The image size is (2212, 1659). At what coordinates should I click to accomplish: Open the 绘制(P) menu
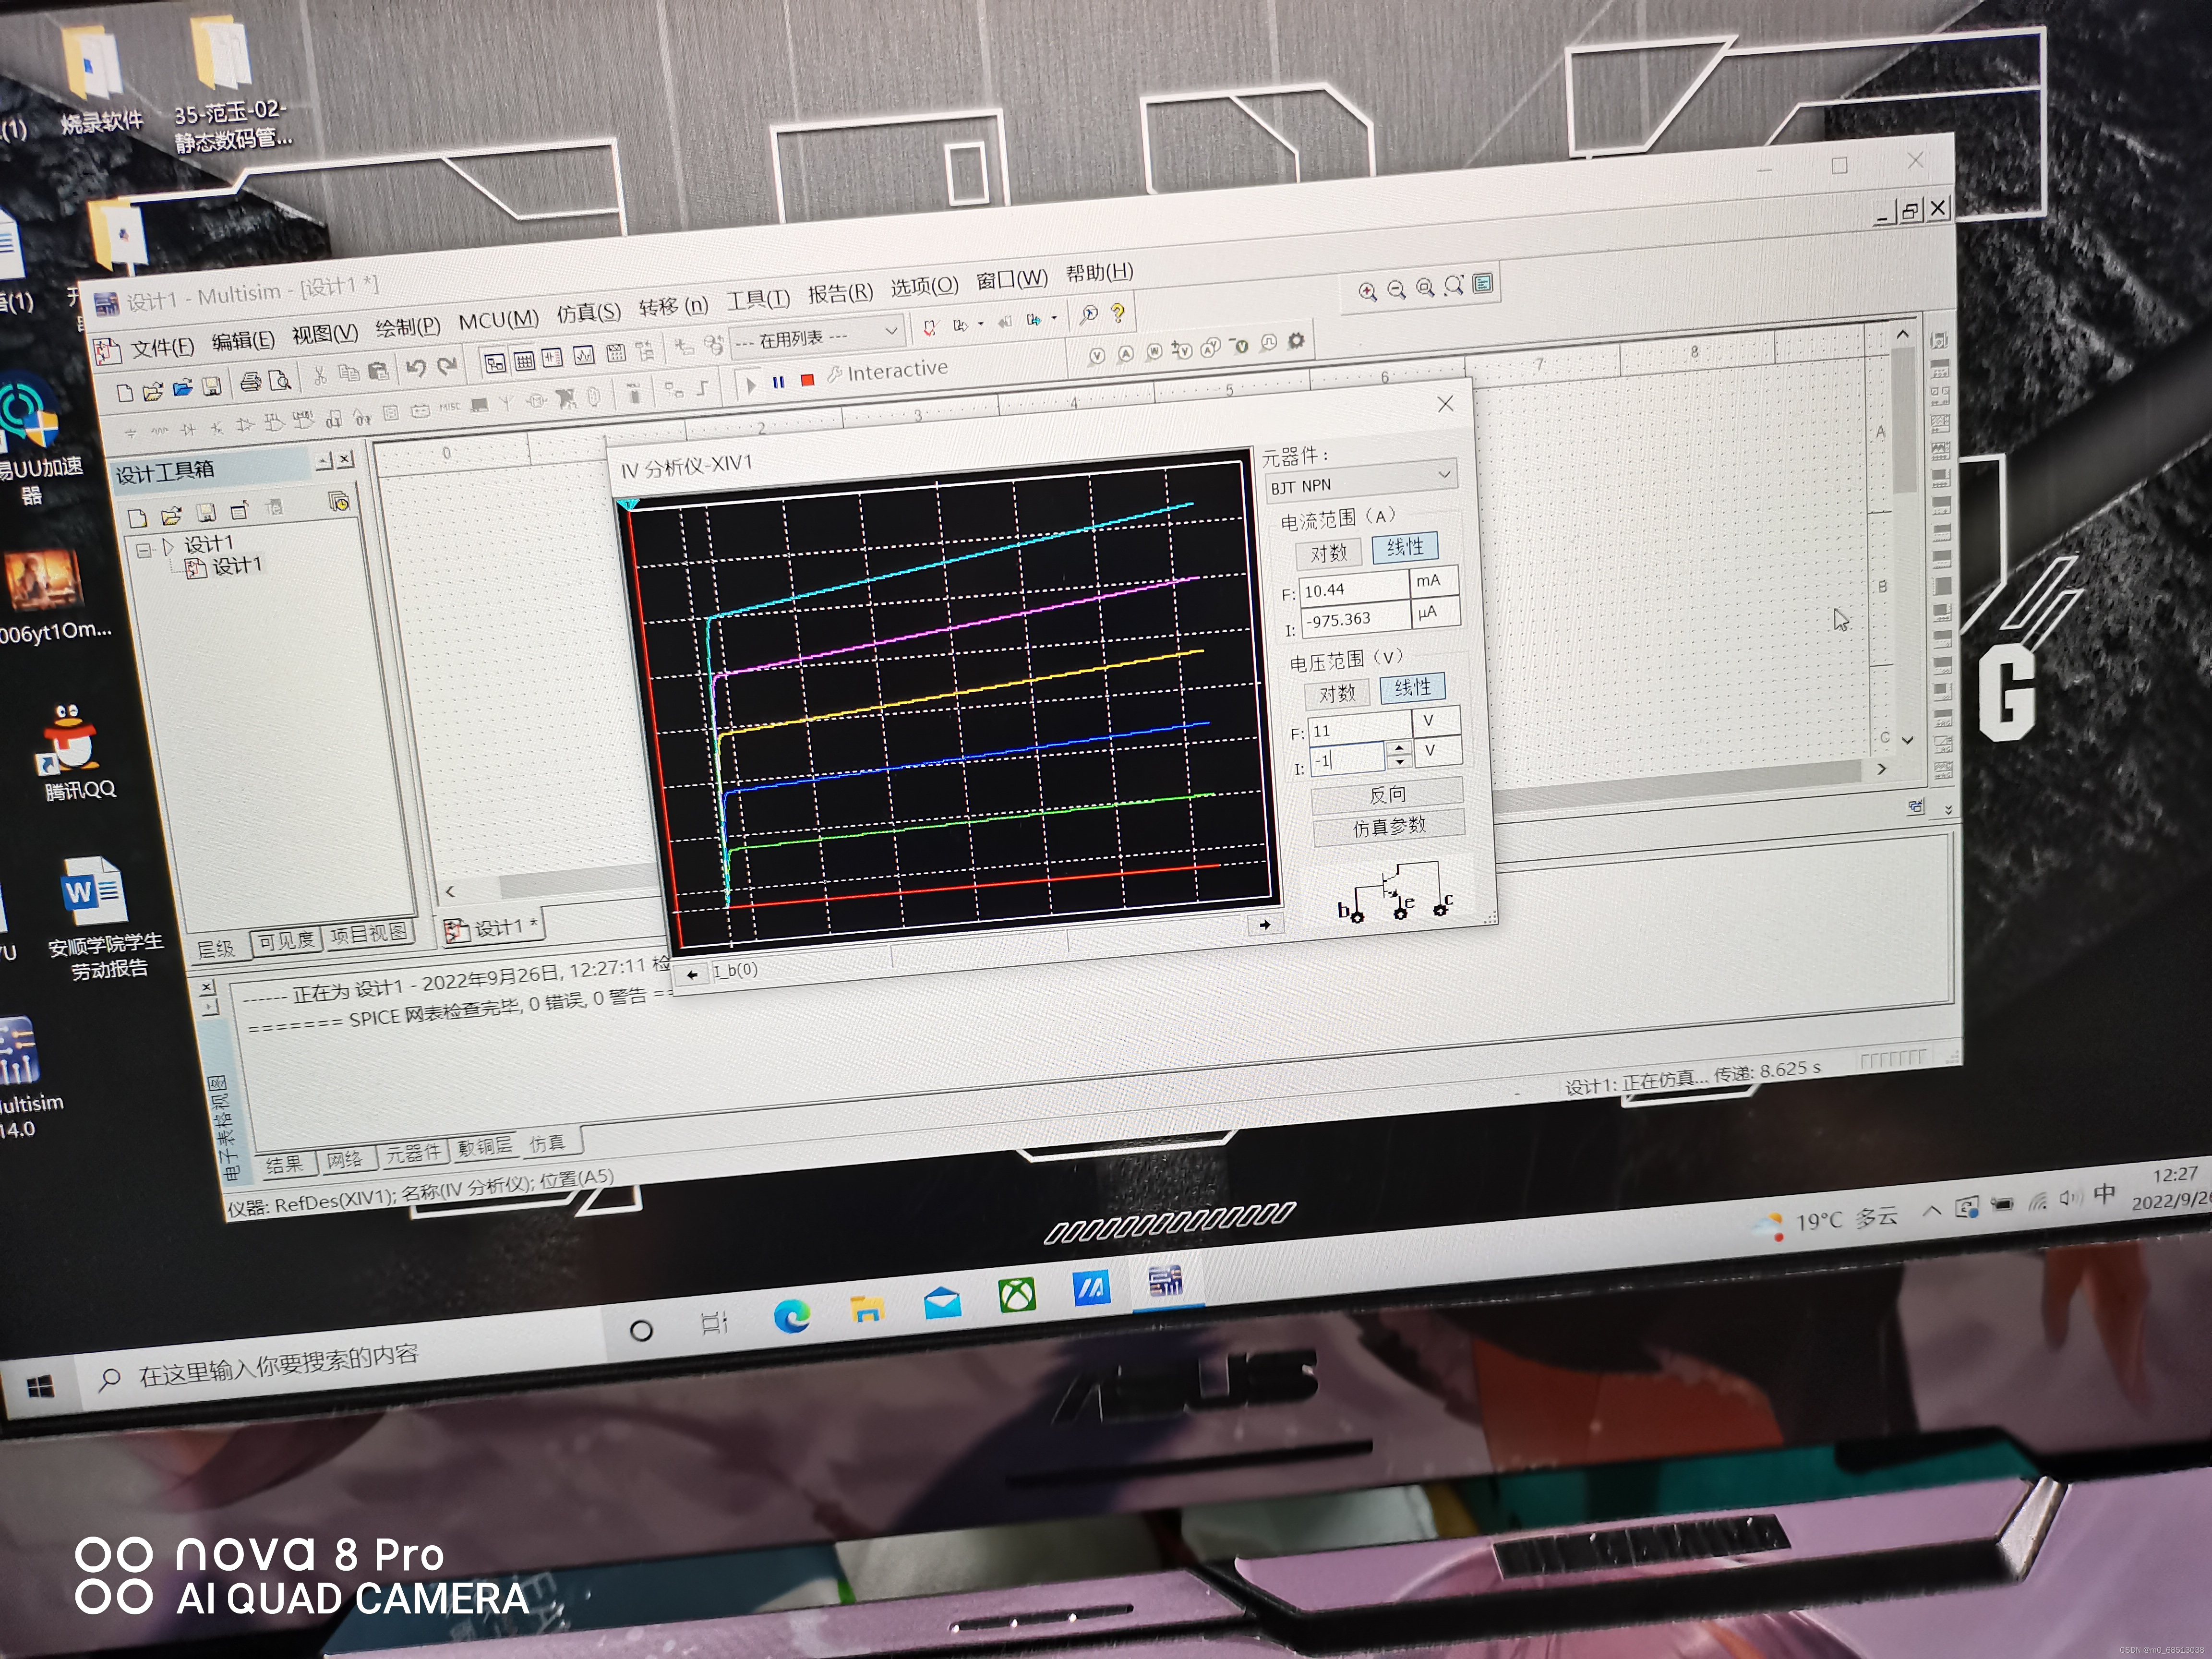coord(407,327)
